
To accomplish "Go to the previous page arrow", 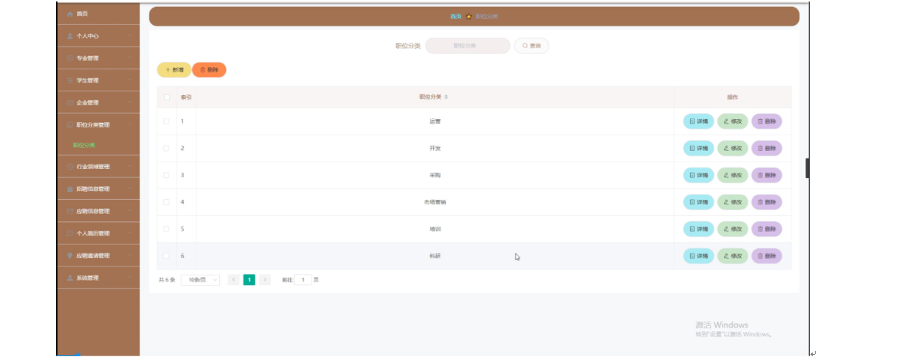I will pos(233,280).
